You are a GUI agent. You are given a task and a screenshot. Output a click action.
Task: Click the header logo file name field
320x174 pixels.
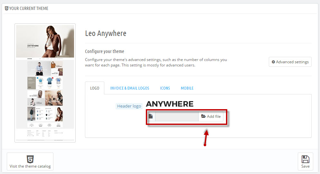(177, 116)
